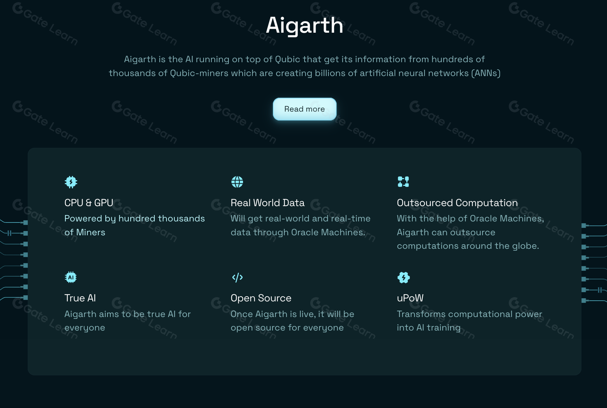Click the uPoW lightning gear icon
Image resolution: width=607 pixels, height=408 pixels.
tap(403, 277)
